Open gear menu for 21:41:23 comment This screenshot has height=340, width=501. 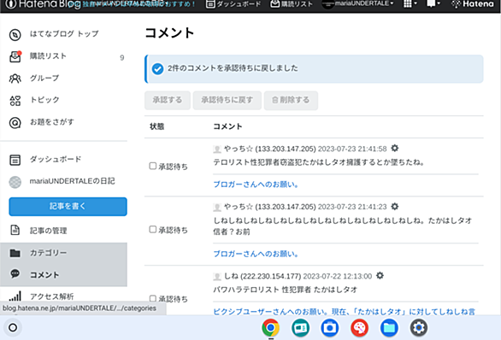coord(395,206)
